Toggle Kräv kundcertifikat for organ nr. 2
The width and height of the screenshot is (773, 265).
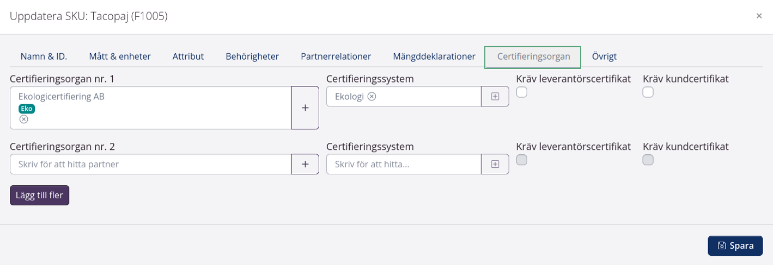coord(648,160)
